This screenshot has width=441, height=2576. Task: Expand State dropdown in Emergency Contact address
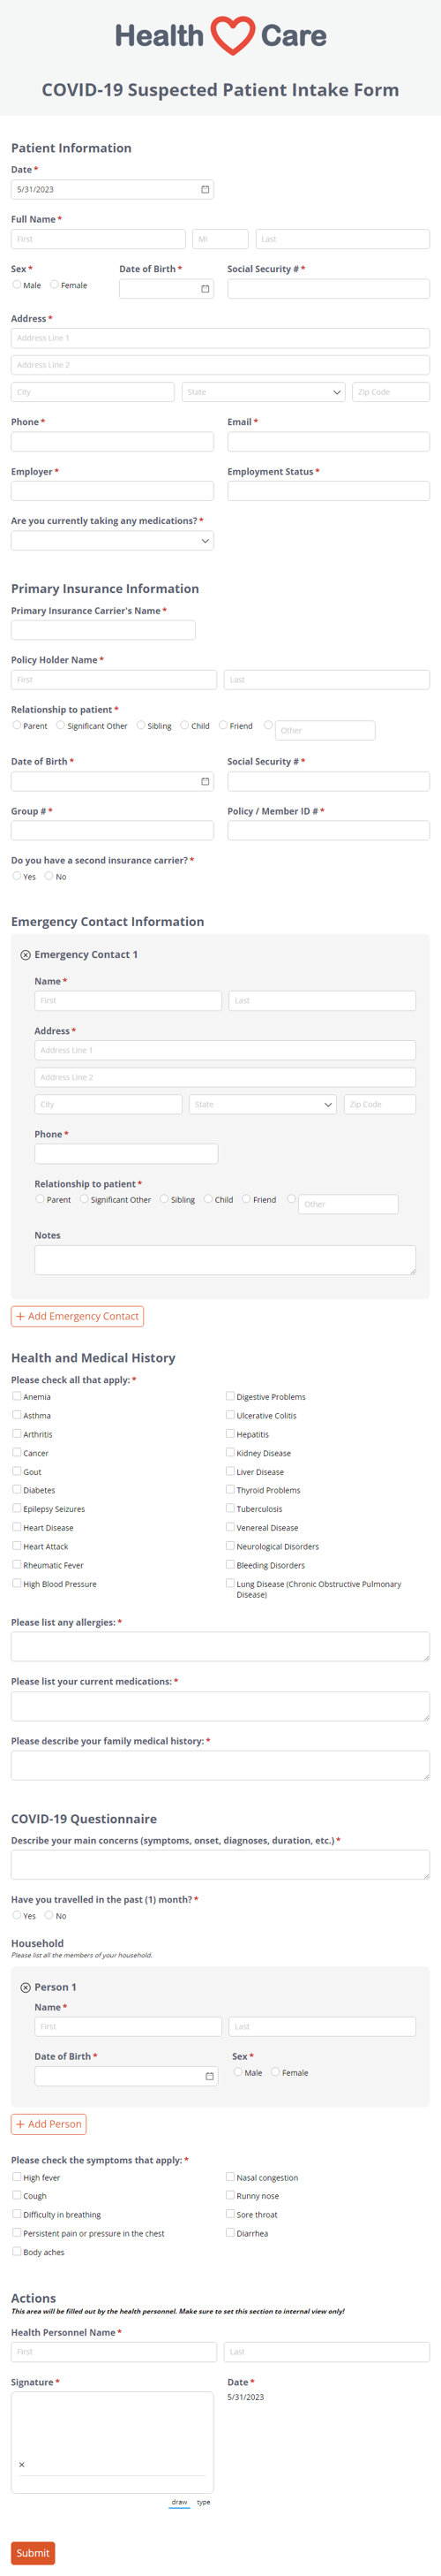(x=264, y=1104)
